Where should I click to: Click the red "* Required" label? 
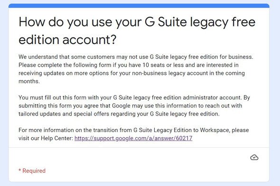tap(32, 171)
